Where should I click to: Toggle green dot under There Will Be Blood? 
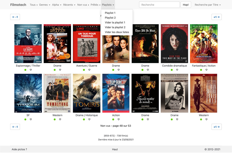coord(142,70)
